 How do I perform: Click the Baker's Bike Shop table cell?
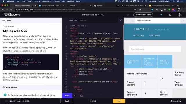[133, 93]
